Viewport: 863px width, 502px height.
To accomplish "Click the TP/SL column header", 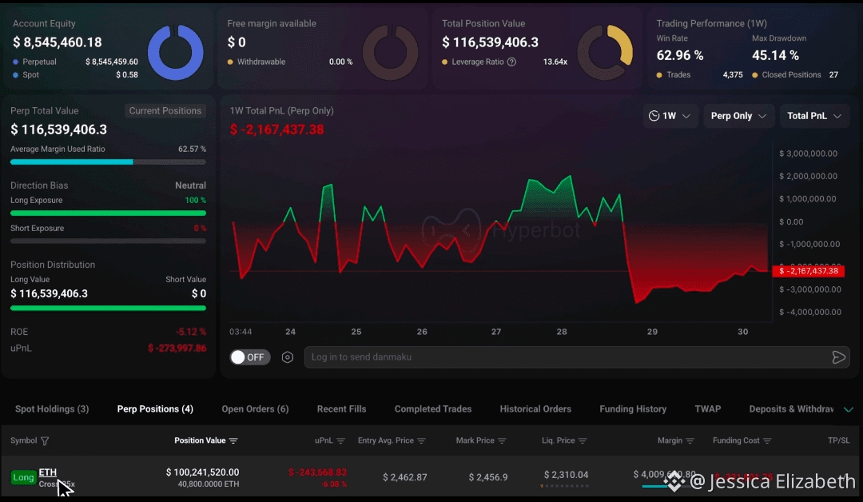I will [839, 440].
